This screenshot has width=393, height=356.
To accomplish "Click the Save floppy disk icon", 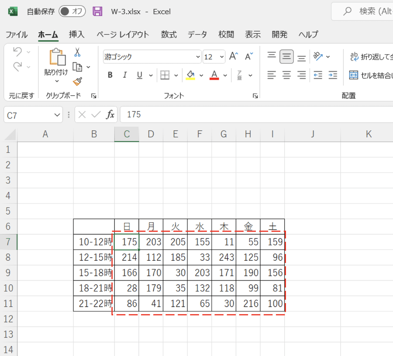I will coord(97,11).
